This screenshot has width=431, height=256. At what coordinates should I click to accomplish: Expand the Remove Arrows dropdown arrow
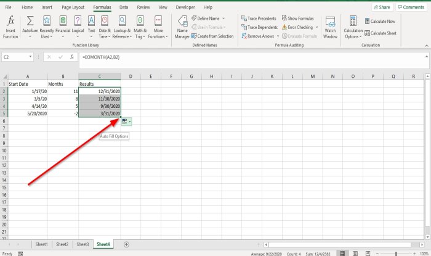tap(278, 36)
